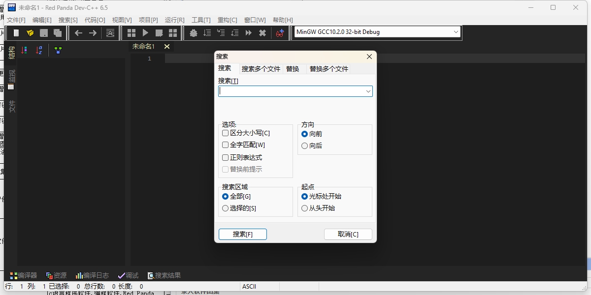Image resolution: width=591 pixels, height=295 pixels.
Task: Click the Step Into debug icon
Action: pyautogui.click(x=221, y=33)
